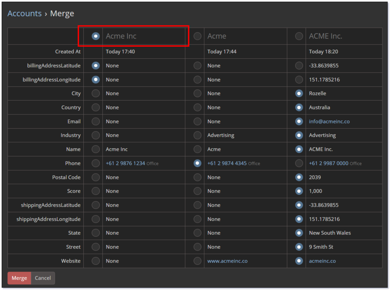
Task: Click the shippingAddressLatitude row label
Action: [50, 205]
